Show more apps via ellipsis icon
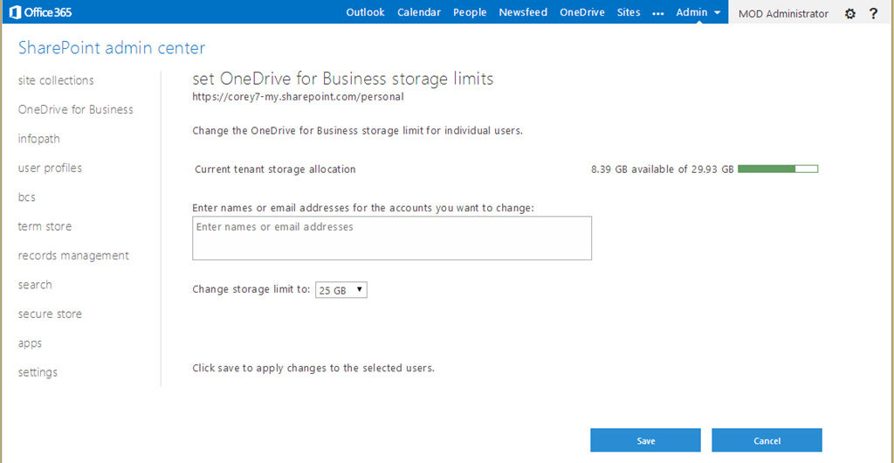894x463 pixels. [658, 12]
